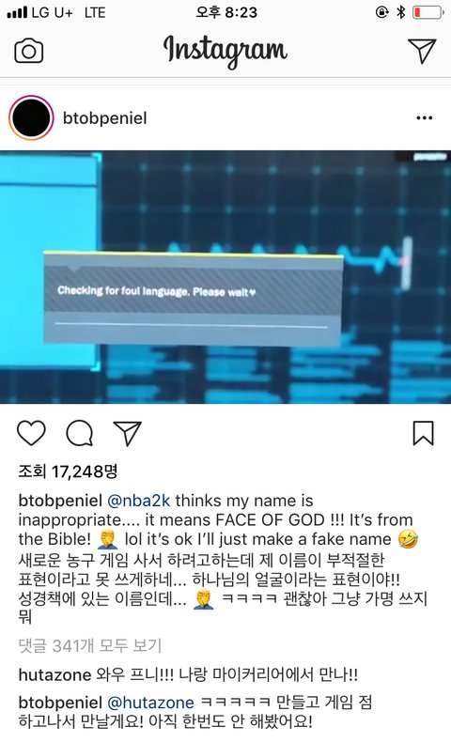Open comments with speech bubble icon

(80, 433)
